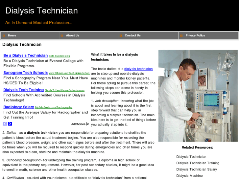This screenshot has height=179, width=239.
Task: Click 'What it takes to be a dialysis technician:' heading
Action: [114, 57]
